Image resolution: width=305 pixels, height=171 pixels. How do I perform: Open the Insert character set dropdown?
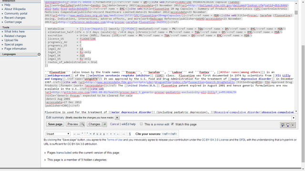(58, 134)
